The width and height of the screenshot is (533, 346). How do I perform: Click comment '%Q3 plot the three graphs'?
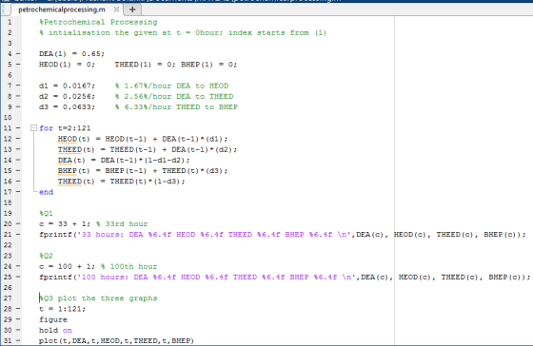98,298
